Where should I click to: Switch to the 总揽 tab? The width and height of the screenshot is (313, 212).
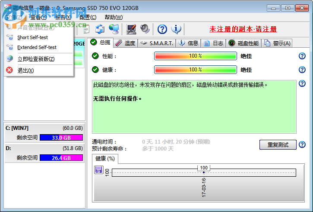[x=101, y=43]
